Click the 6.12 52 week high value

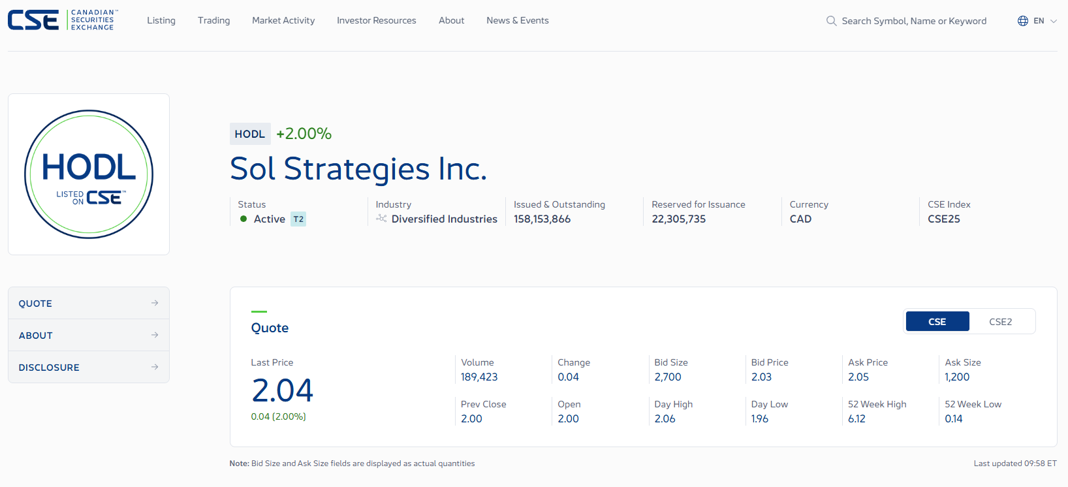pyautogui.click(x=856, y=418)
